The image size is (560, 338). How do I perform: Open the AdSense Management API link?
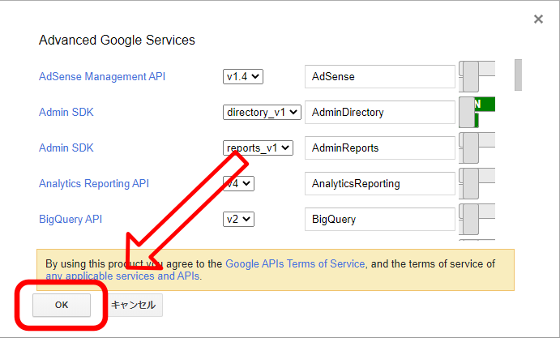click(x=102, y=77)
